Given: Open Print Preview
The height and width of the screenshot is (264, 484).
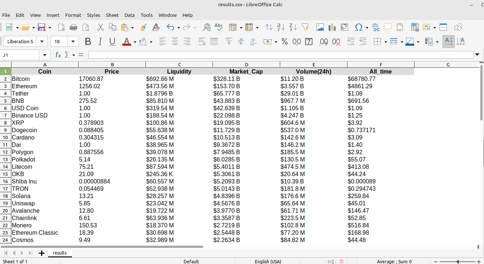Looking at the screenshot, I should pos(86,27).
